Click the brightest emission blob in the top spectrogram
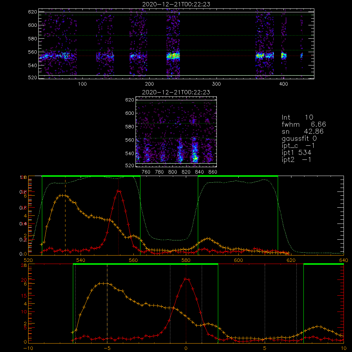The width and height of the screenshot is (352, 352). (x=173, y=56)
